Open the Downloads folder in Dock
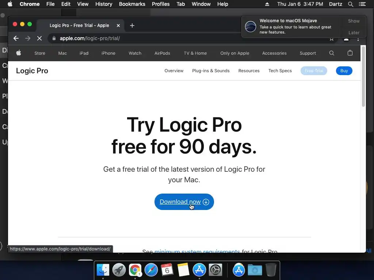 pyautogui.click(x=255, y=270)
